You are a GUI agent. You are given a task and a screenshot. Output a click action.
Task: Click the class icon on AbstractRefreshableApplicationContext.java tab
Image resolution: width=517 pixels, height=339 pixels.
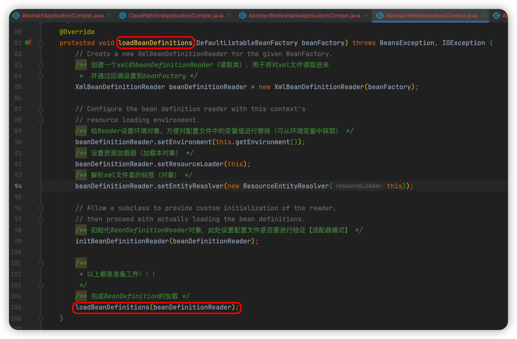(243, 15)
